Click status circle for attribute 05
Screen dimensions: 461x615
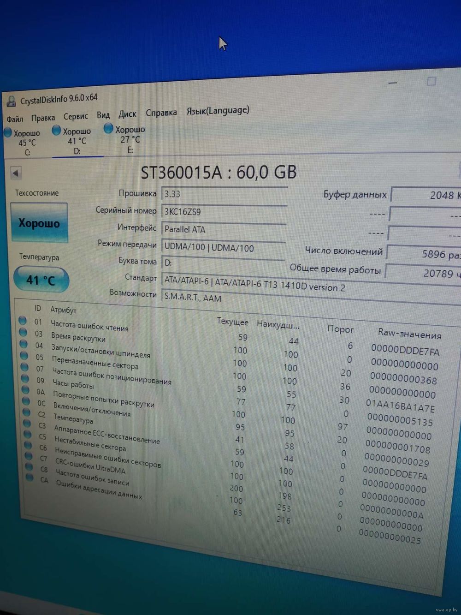pos(24,355)
